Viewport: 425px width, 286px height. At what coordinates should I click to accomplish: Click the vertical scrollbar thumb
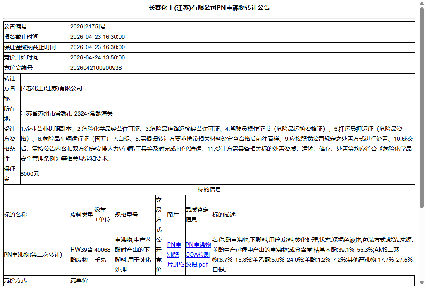tap(422, 108)
